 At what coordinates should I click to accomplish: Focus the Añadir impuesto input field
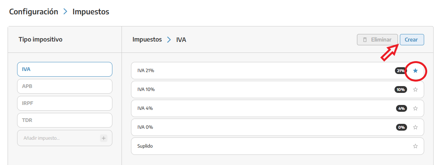[x=58, y=138]
